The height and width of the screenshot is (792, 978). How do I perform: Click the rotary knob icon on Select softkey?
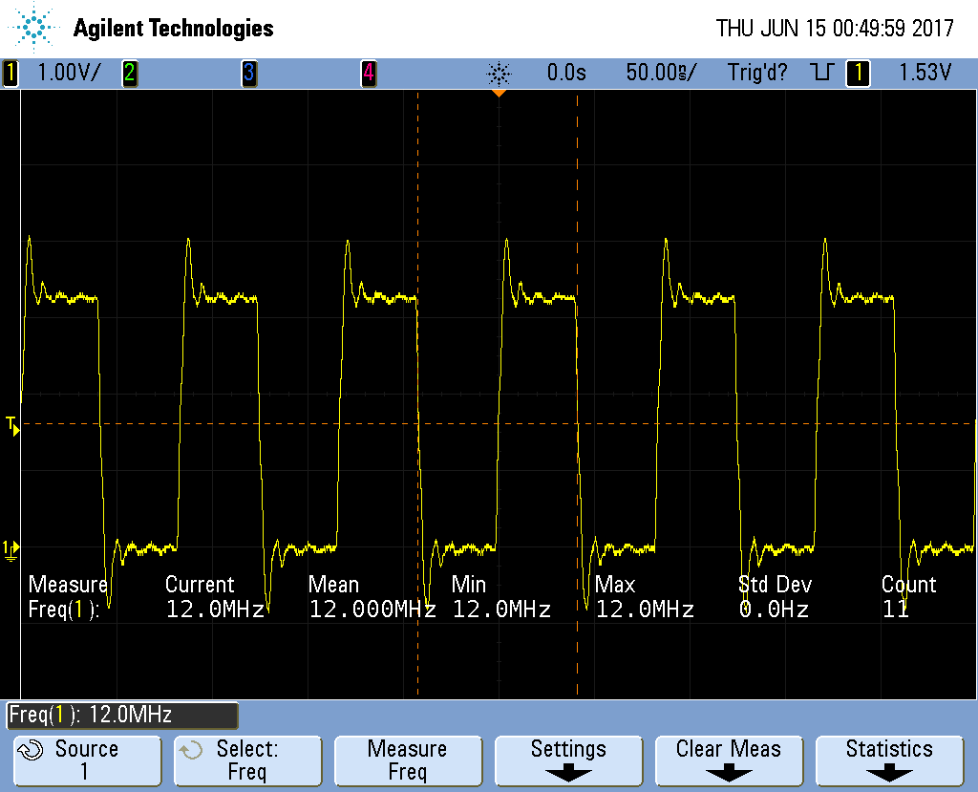pos(191,750)
